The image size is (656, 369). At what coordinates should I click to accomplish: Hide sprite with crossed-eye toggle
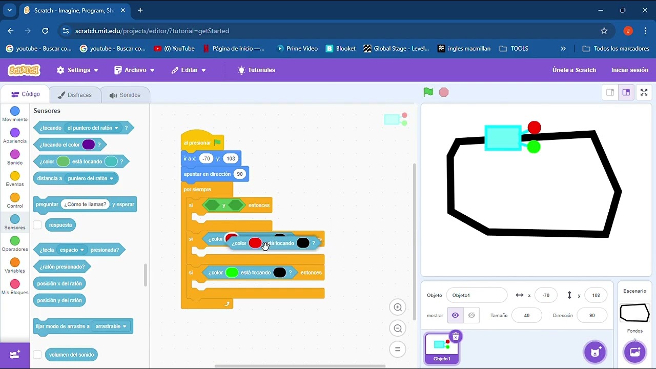coord(471,315)
